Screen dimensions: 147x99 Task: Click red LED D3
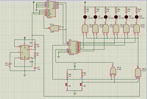[x=137, y=17]
